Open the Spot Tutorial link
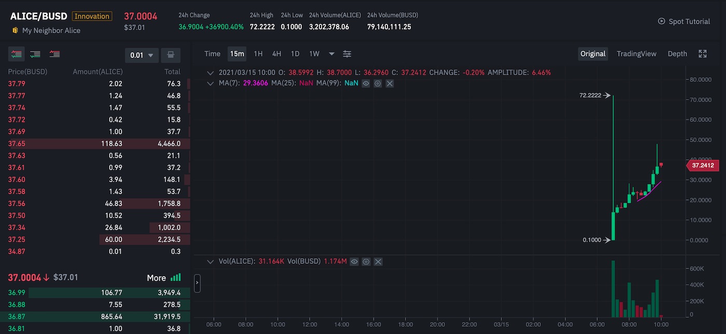Viewport: 726px width, 334px height. click(684, 21)
